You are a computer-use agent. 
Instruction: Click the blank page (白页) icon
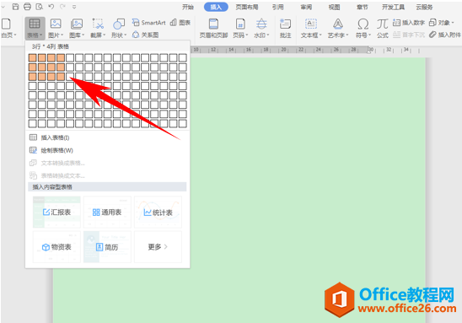(6, 24)
